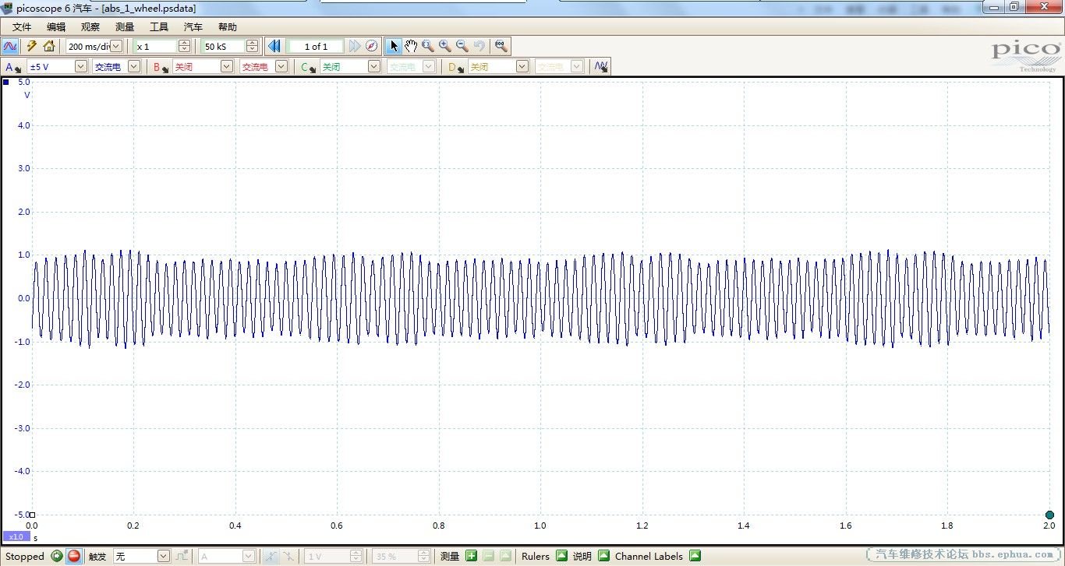1065x566 pixels.
Task: Click the Stopped status label
Action: [x=25, y=556]
